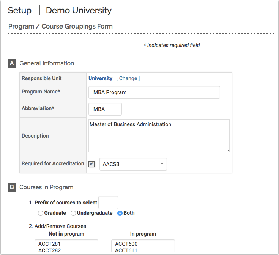Click the Description resize handle
The image size is (279, 255).
(x=227, y=150)
